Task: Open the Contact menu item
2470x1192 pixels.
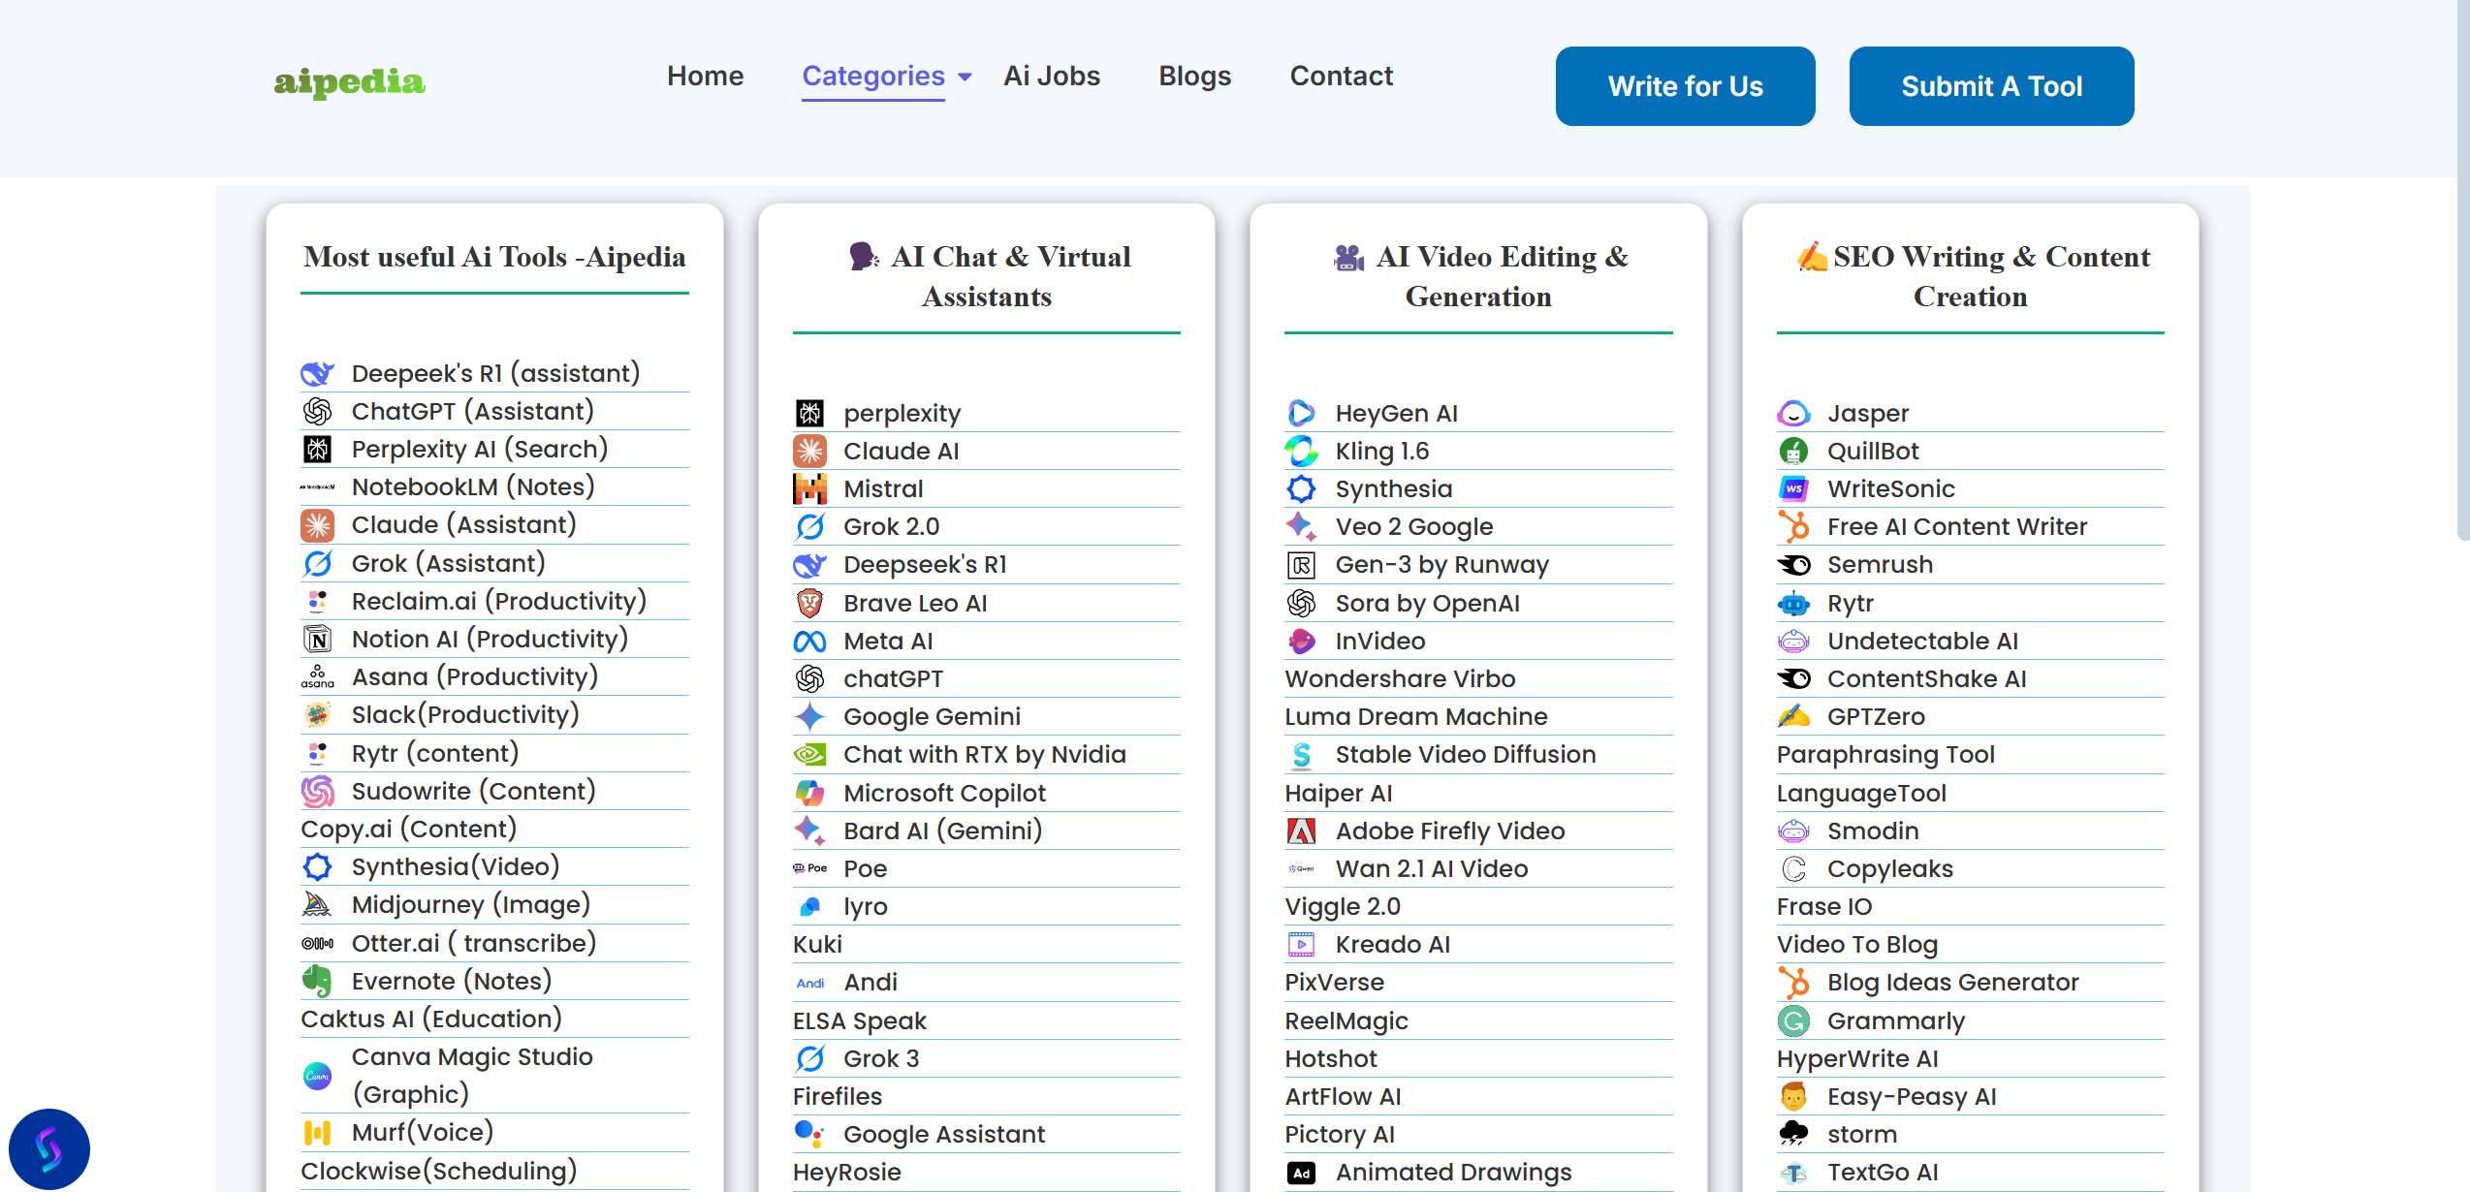Action: click(x=1341, y=76)
